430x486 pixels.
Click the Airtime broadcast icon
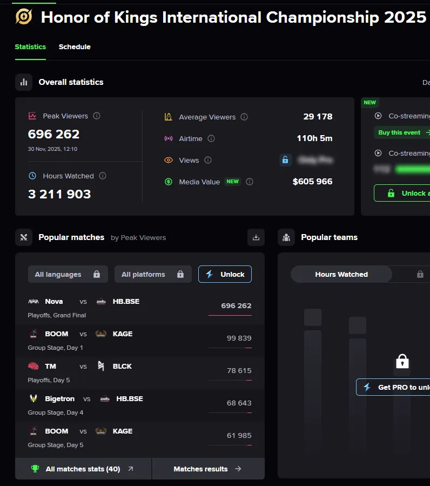tap(168, 138)
